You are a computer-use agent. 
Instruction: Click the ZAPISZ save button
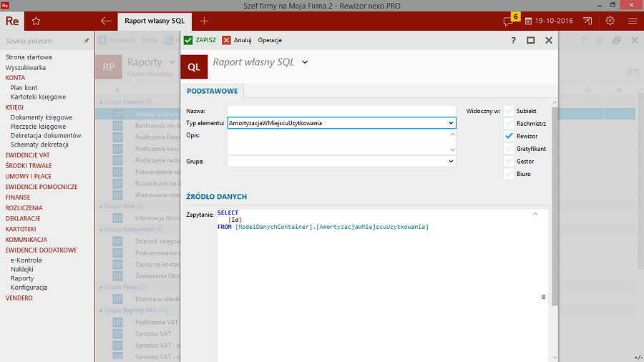click(199, 41)
